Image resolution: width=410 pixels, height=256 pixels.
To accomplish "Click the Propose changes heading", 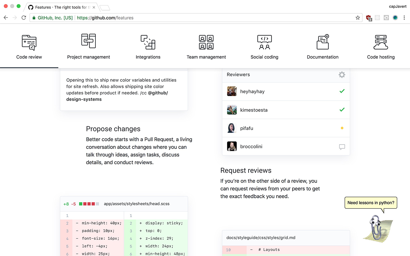I will tap(113, 129).
